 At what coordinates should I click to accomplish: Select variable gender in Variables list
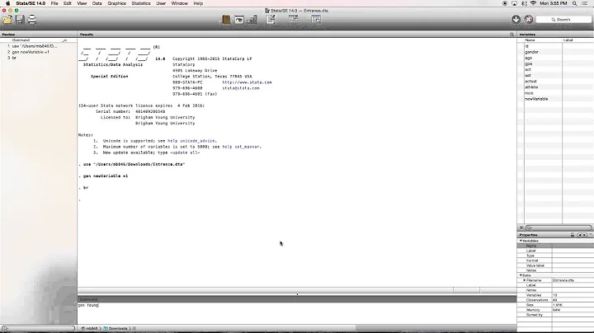531,52
